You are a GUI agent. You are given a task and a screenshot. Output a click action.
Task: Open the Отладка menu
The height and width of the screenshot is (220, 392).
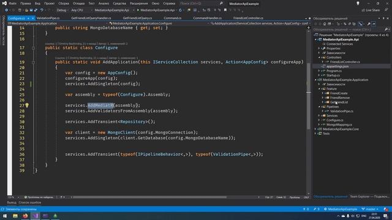tap(79, 4)
